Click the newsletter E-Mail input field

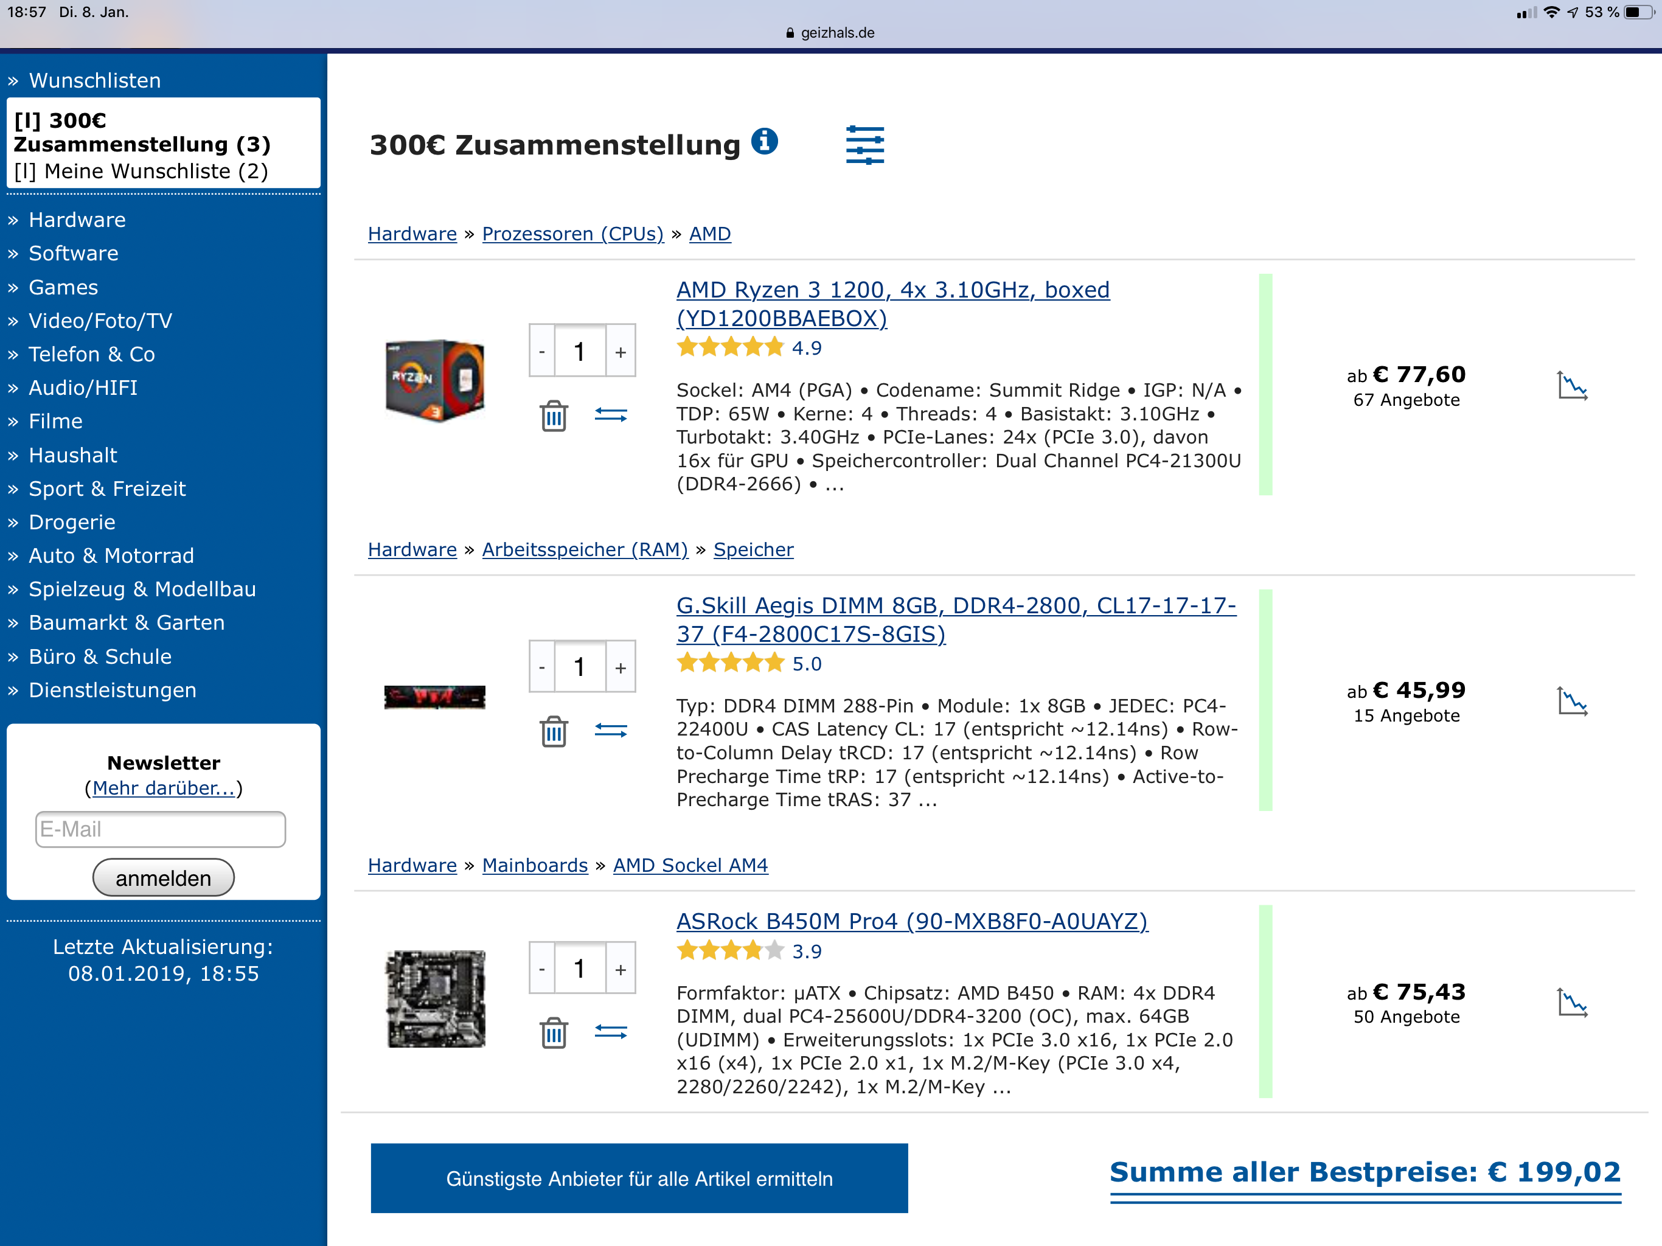160,829
